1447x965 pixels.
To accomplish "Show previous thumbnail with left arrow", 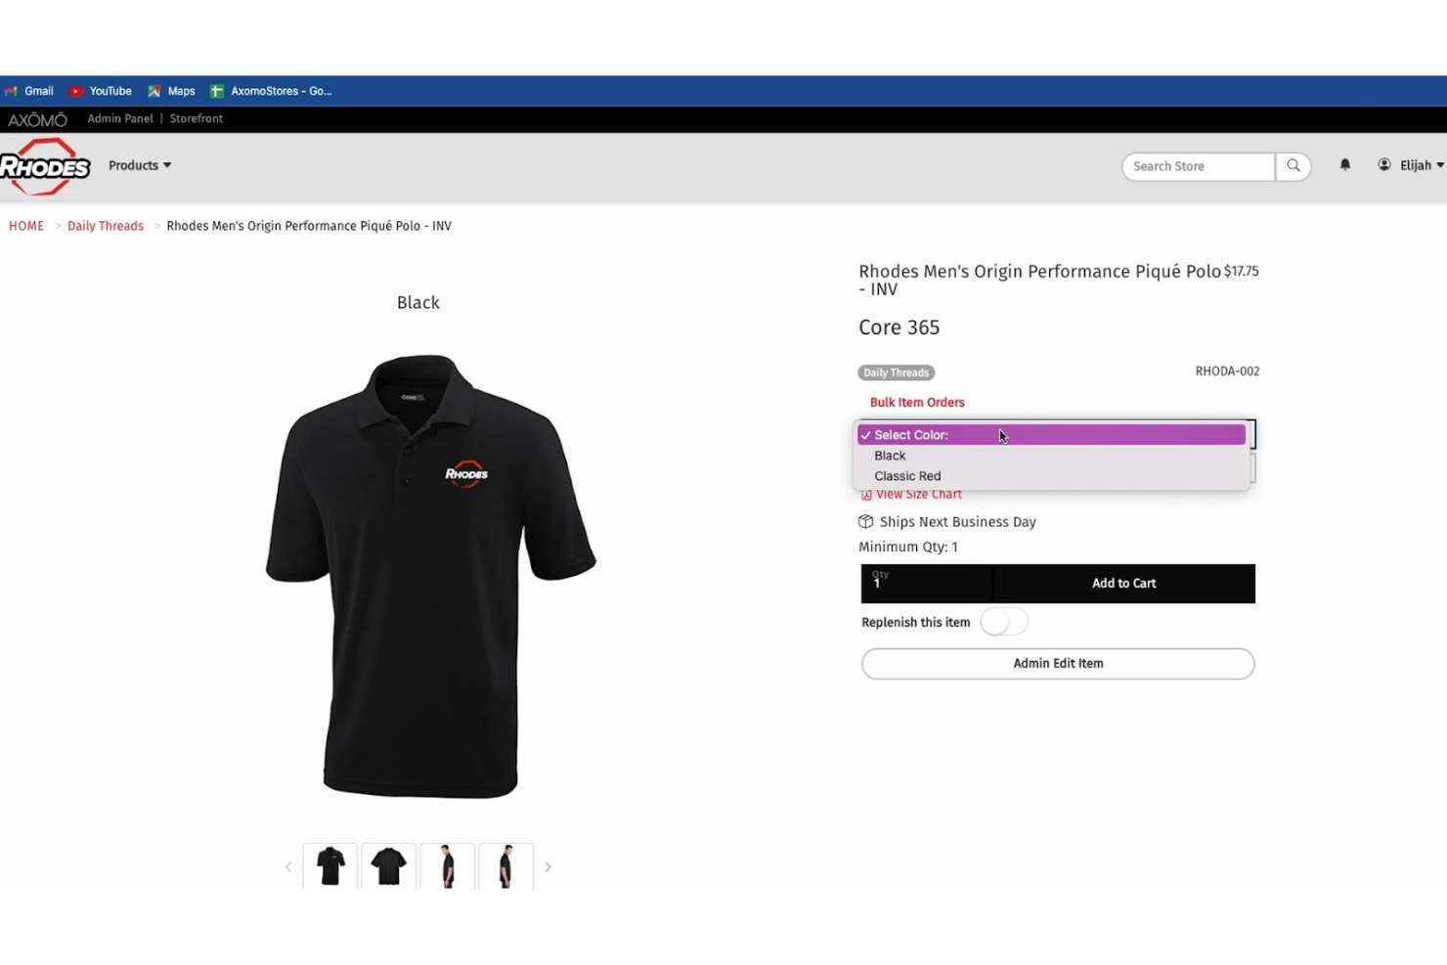I will [x=288, y=867].
